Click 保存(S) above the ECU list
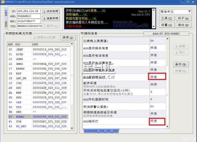 pos(68,38)
